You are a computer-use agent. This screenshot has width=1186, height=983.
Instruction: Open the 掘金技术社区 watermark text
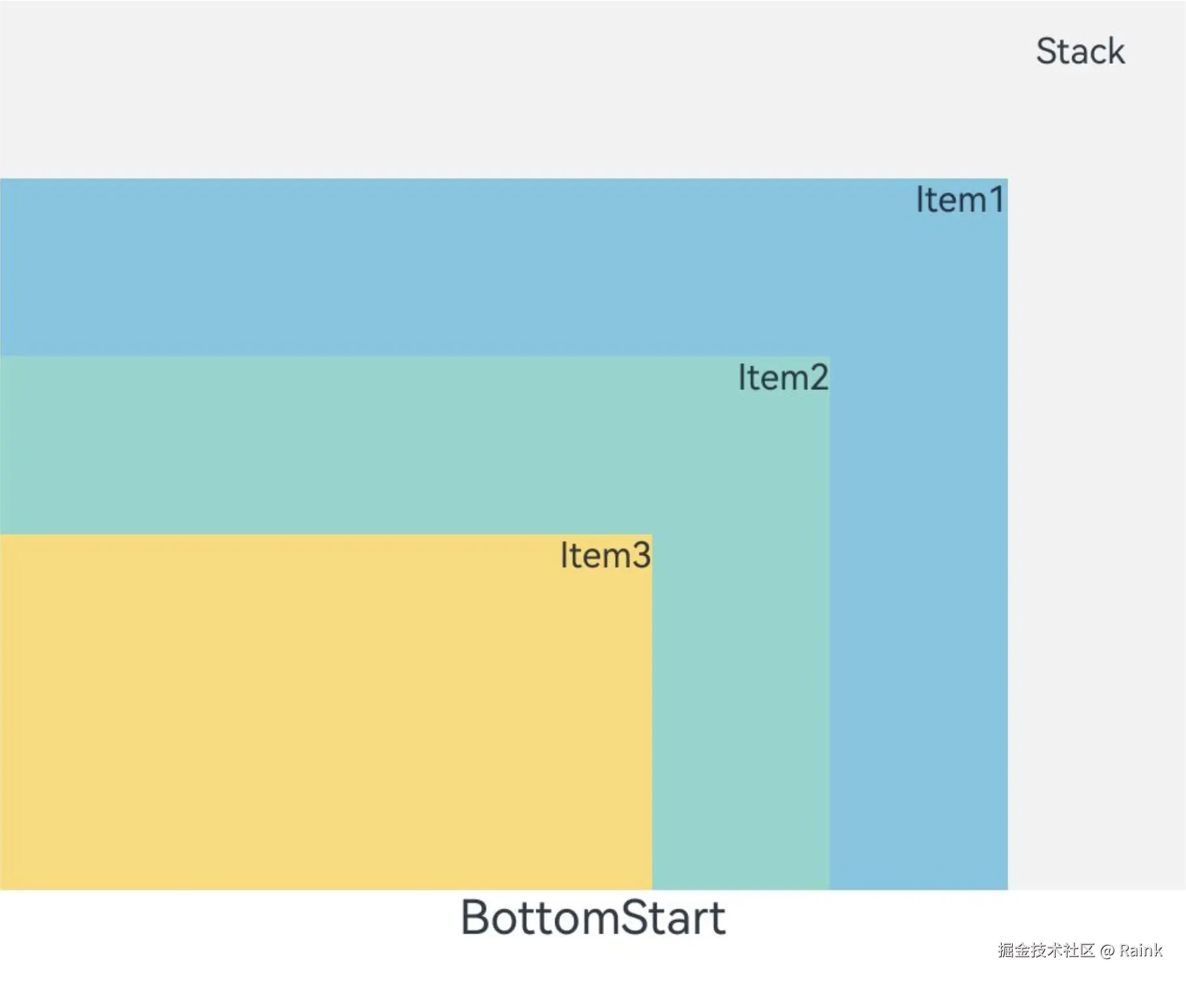[x=1046, y=950]
